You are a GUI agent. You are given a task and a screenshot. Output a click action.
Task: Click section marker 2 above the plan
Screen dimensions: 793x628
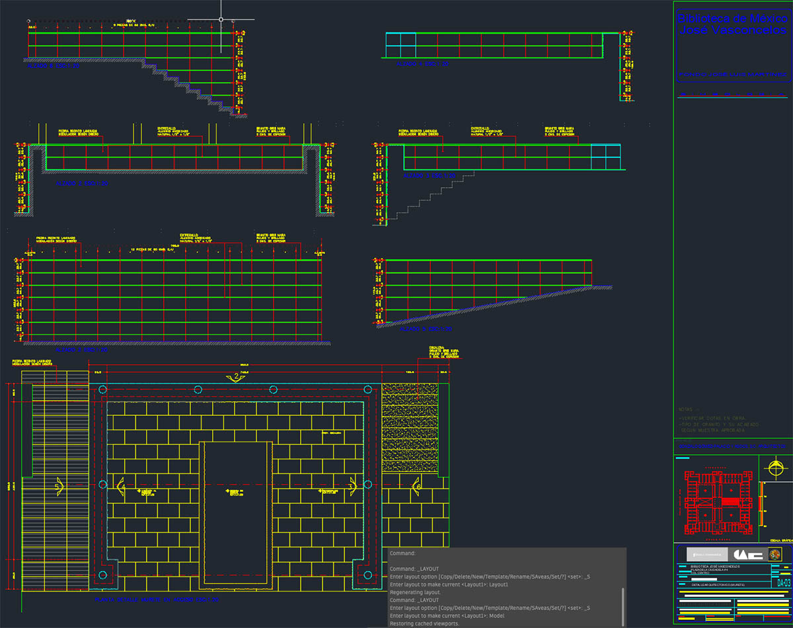click(235, 377)
